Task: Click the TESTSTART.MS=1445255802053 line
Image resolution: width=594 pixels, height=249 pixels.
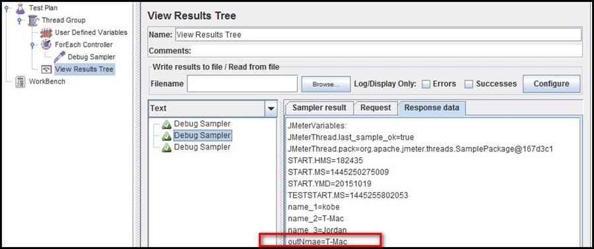Action: [348, 196]
